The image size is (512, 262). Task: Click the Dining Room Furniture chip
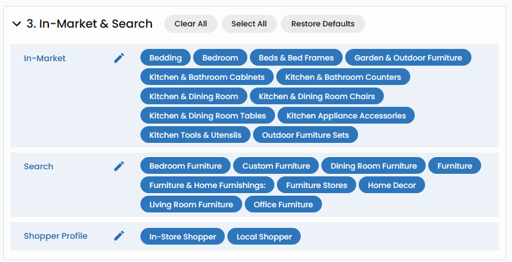tap(374, 166)
